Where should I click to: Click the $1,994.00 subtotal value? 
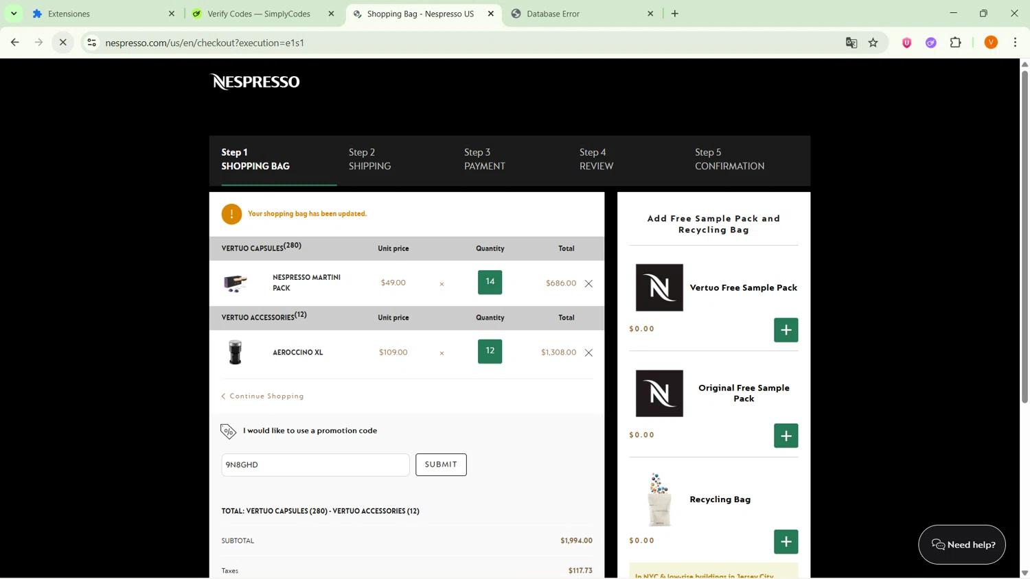pos(576,541)
